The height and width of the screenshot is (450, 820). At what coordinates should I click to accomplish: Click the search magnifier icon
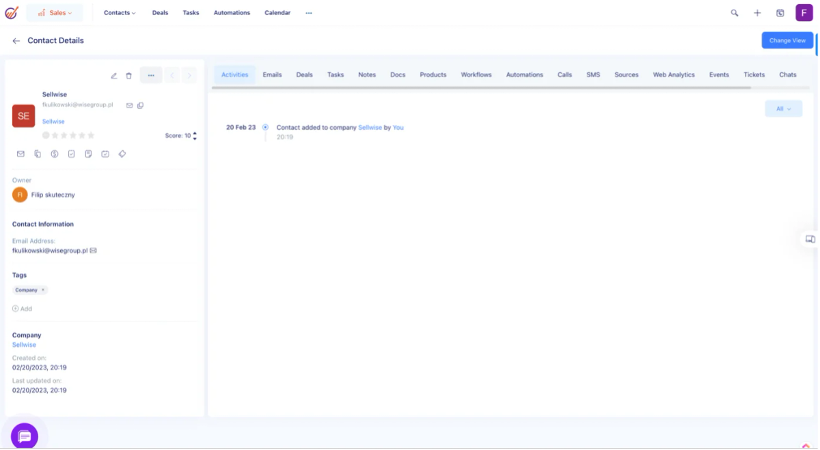[735, 13]
